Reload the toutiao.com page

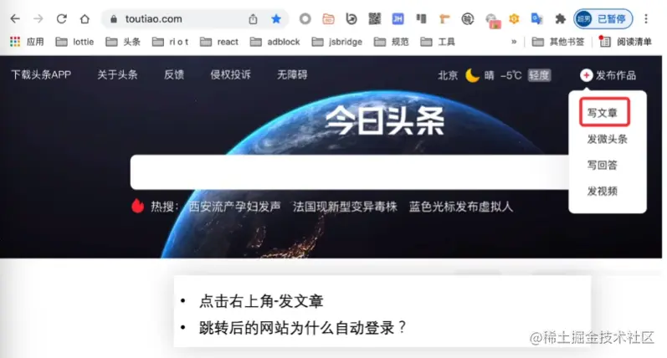62,18
